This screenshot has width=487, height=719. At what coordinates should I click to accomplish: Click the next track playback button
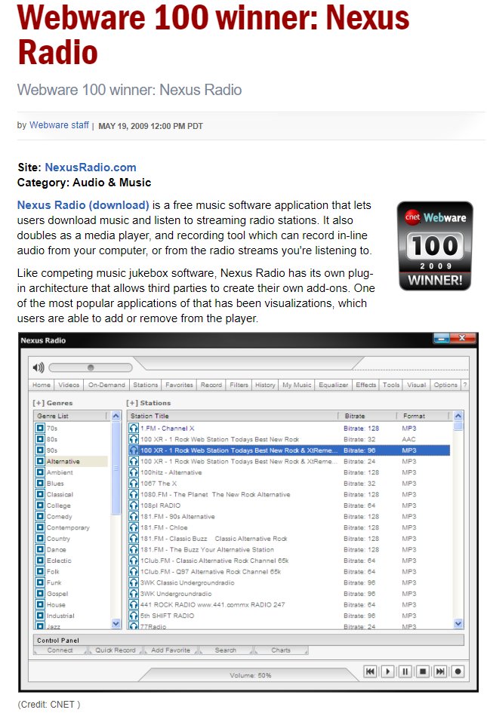tap(440, 671)
